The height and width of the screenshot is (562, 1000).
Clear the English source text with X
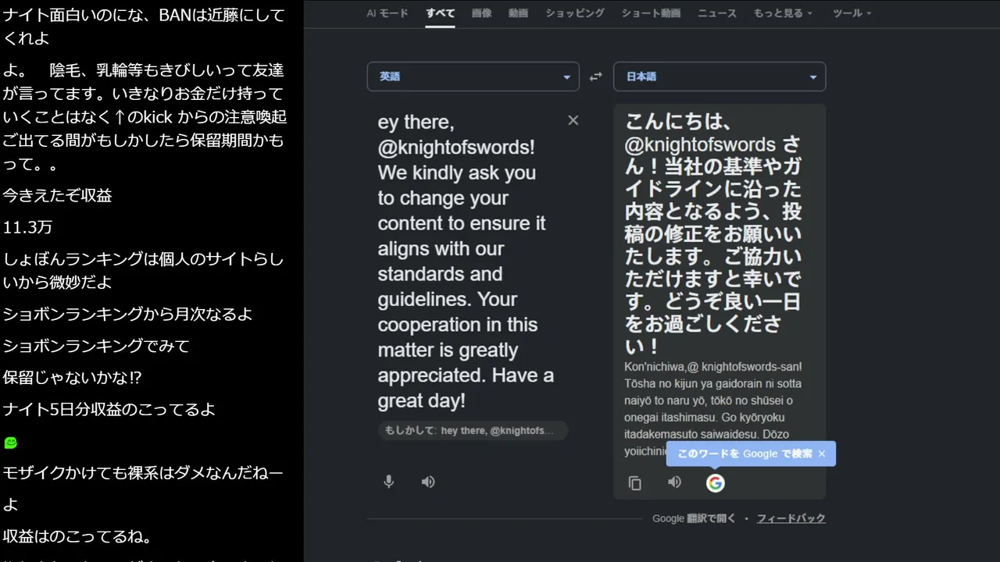point(573,120)
